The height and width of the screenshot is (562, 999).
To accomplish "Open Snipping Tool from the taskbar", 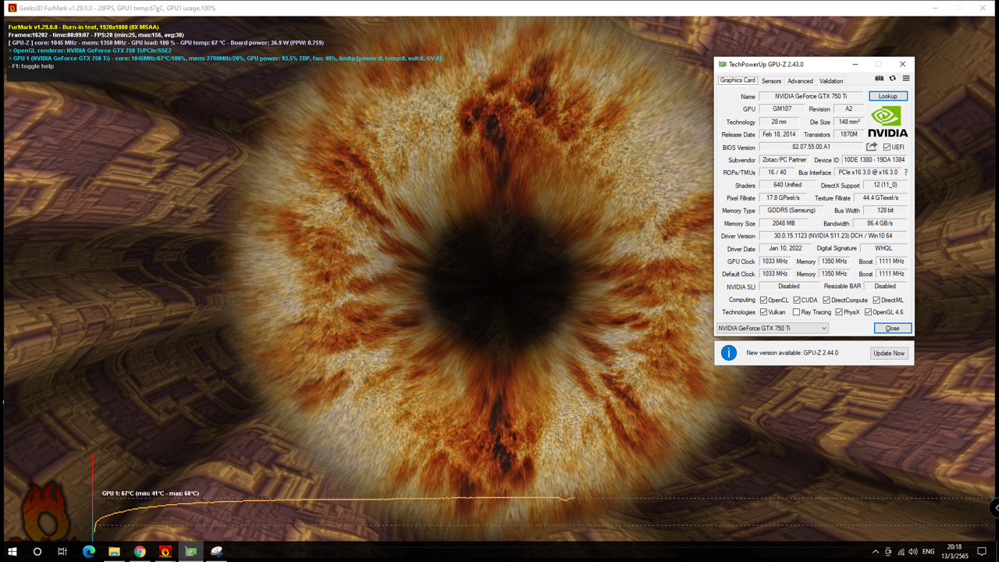I will (x=217, y=551).
